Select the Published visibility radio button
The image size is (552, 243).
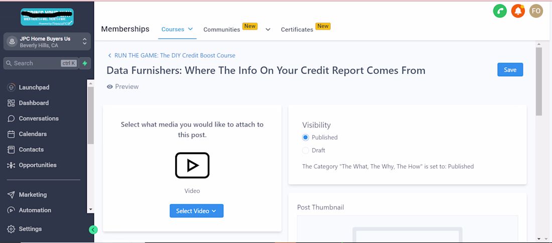(x=306, y=138)
